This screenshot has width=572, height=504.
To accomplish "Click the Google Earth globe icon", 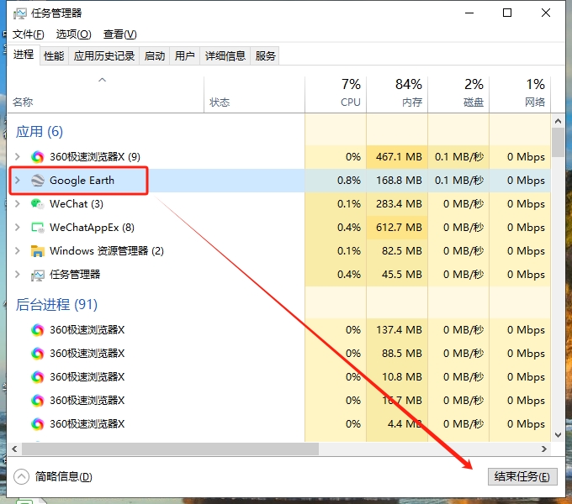I will click(37, 181).
